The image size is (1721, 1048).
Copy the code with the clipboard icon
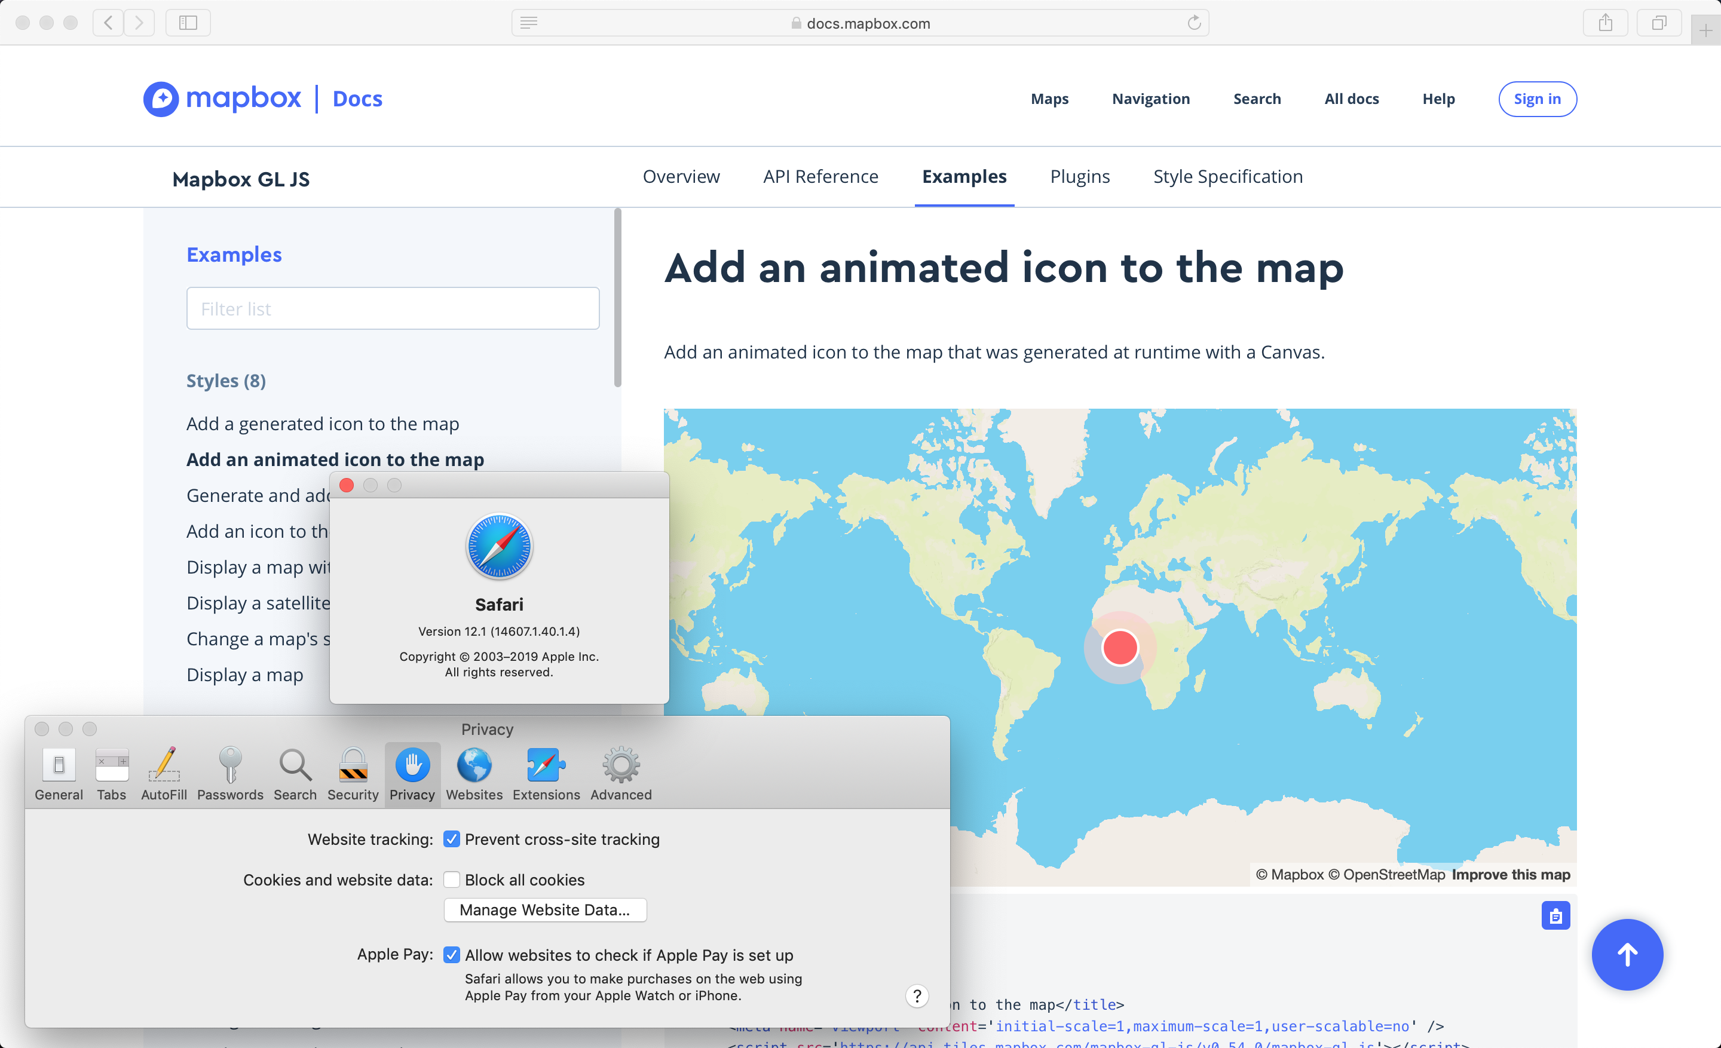[1555, 915]
